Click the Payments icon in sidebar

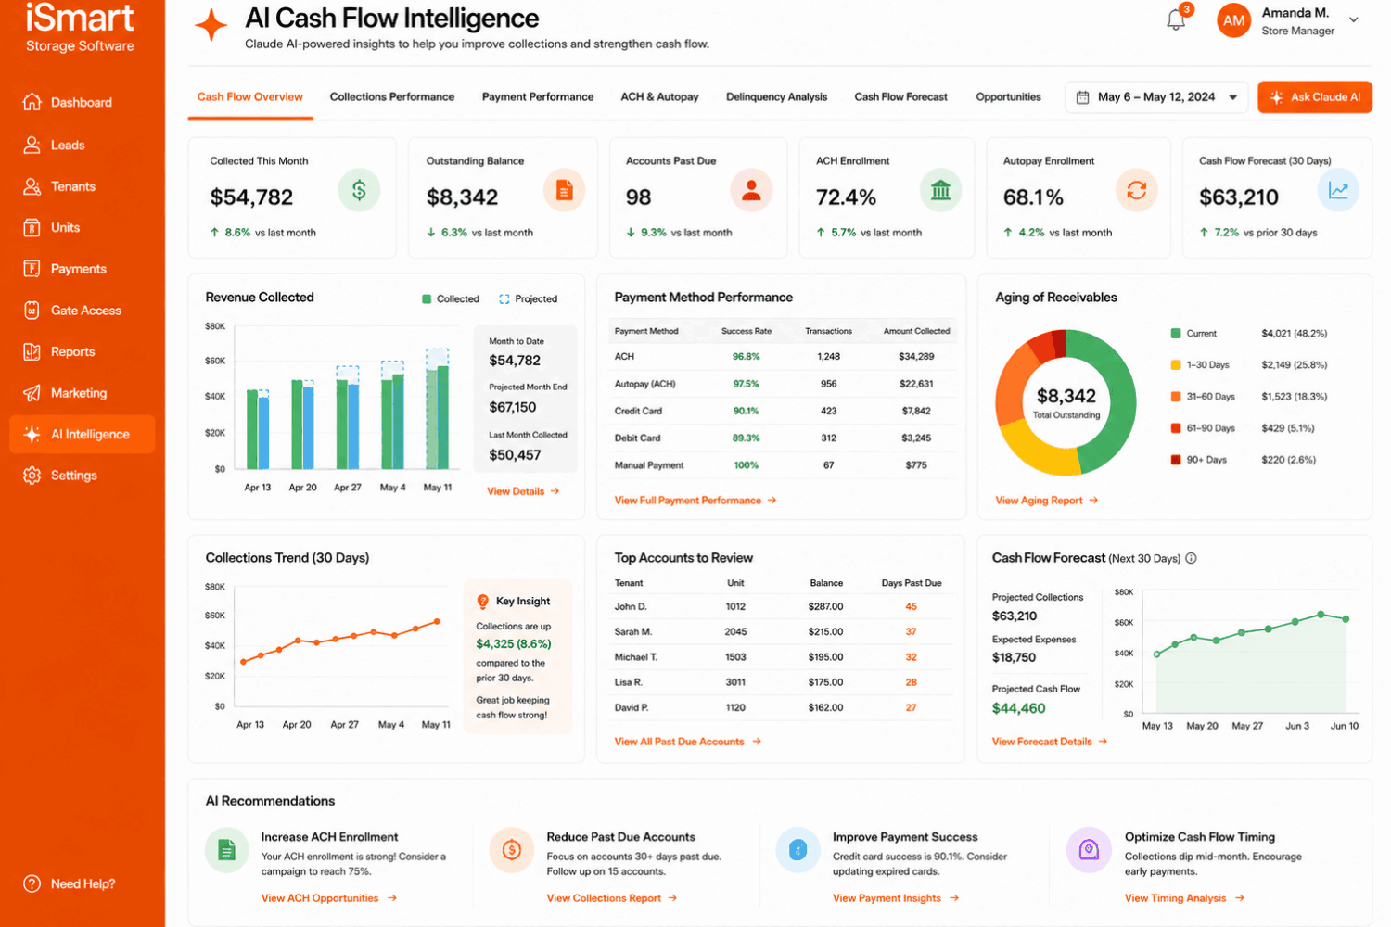coord(32,269)
